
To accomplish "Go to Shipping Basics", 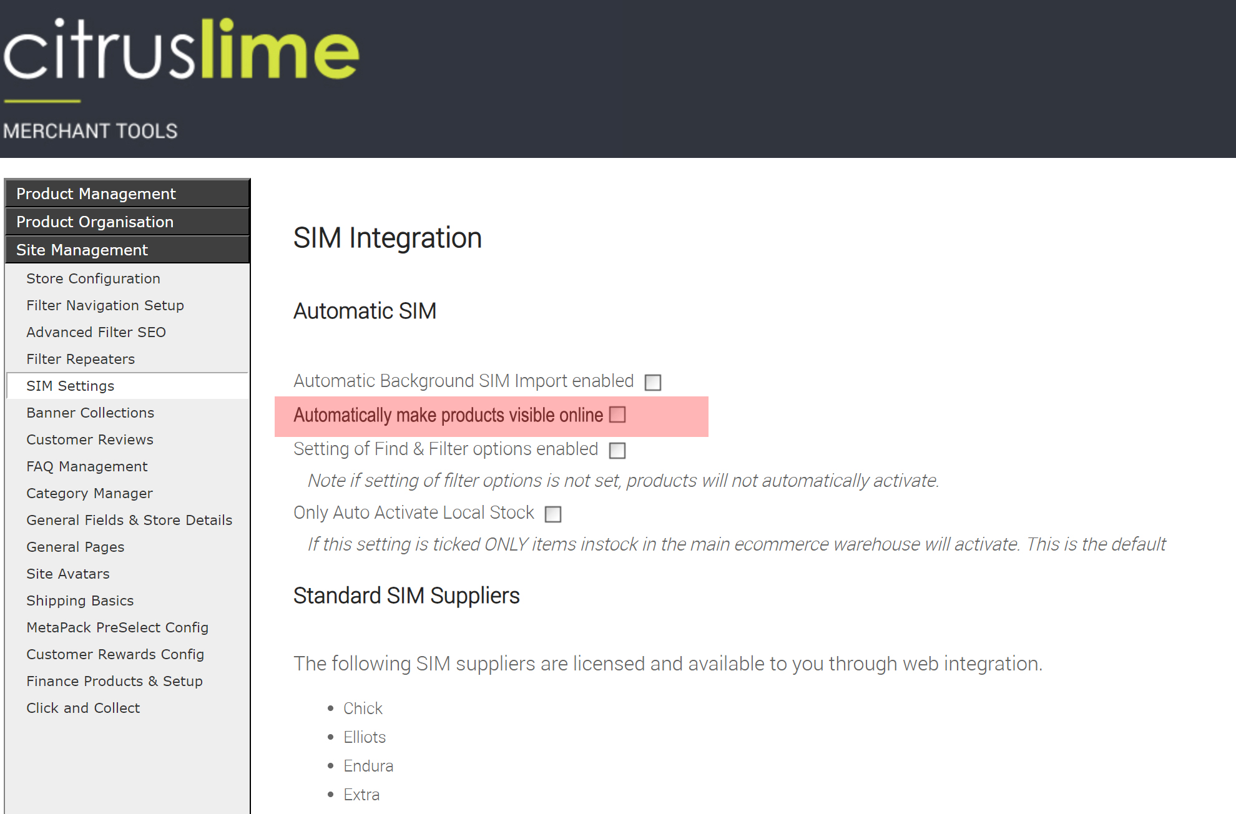I will pos(80,601).
